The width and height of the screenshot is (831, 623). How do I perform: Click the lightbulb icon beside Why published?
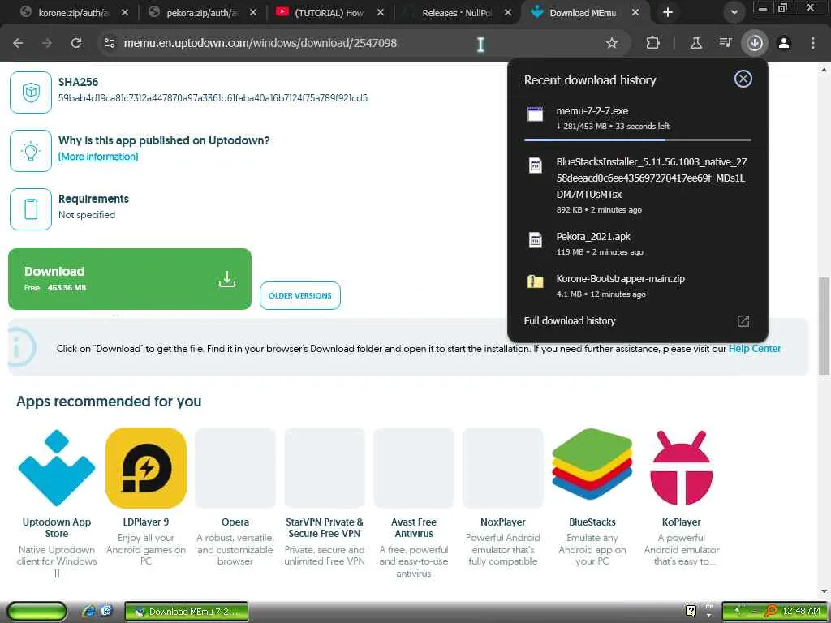(x=31, y=150)
